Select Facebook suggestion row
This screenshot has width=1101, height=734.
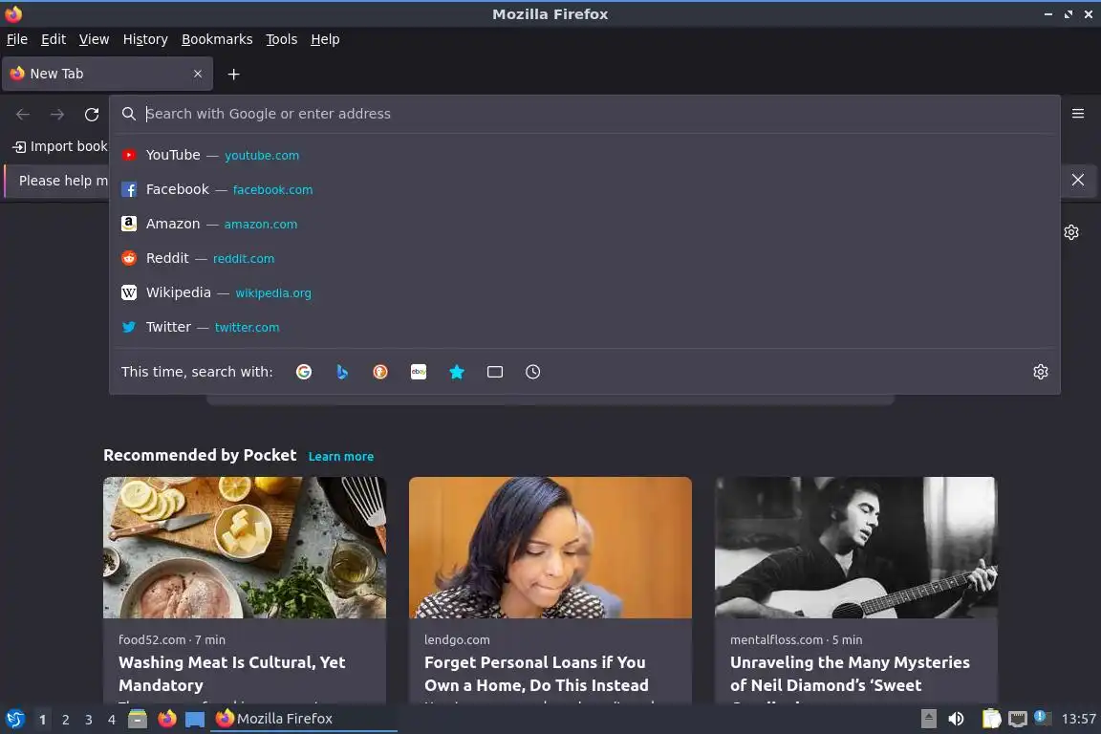point(585,189)
